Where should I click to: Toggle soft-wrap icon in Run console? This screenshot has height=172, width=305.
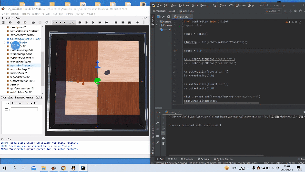point(163,128)
